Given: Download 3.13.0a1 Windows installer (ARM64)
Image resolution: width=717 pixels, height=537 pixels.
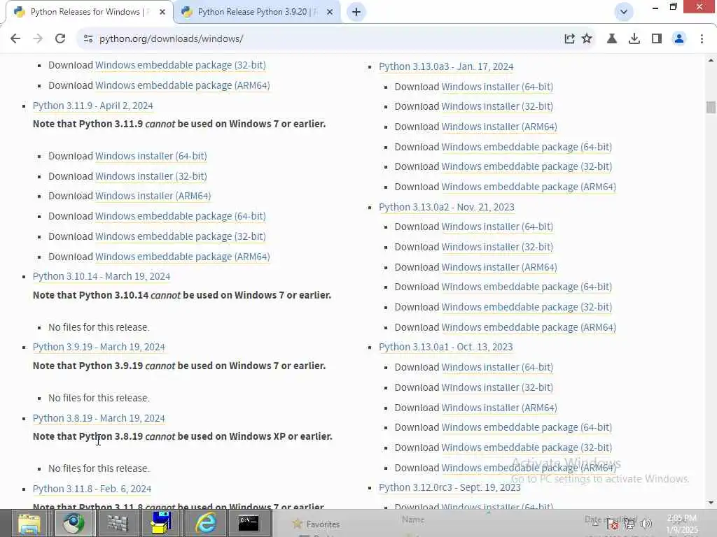Looking at the screenshot, I should coord(499,408).
